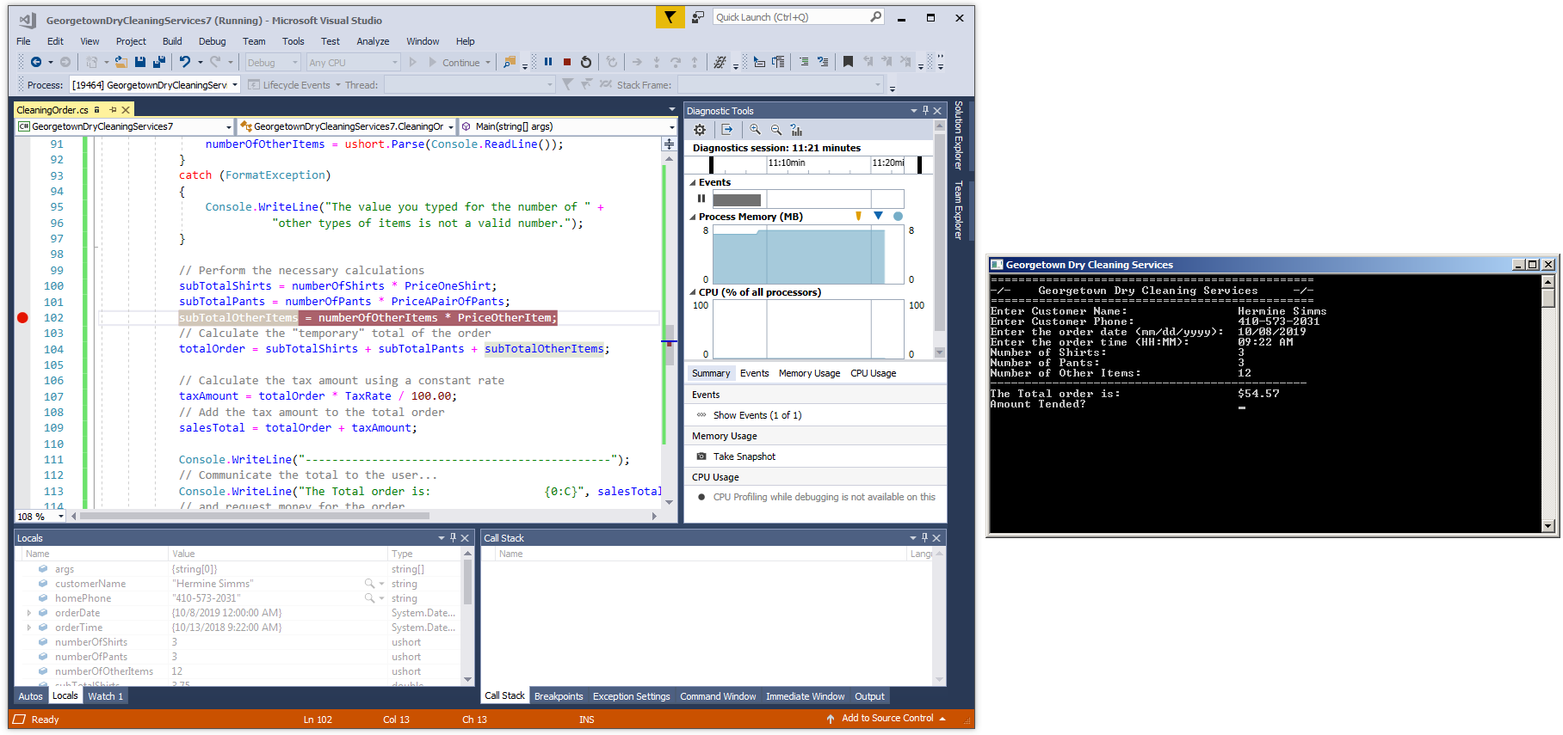Click the red Stop Debugging square
Screen dimensions: 1563x735
click(x=567, y=62)
